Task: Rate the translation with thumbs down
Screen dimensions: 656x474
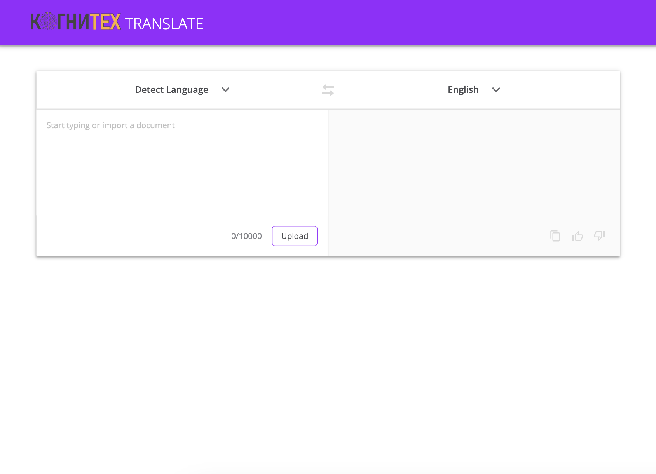Action: (600, 235)
